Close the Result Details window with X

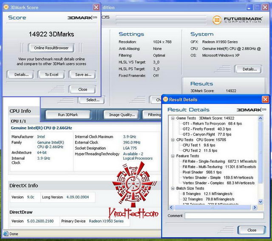pyautogui.click(x=265, y=100)
